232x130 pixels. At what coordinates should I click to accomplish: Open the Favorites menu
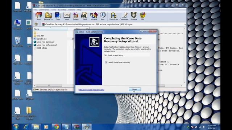[x=62, y=10]
